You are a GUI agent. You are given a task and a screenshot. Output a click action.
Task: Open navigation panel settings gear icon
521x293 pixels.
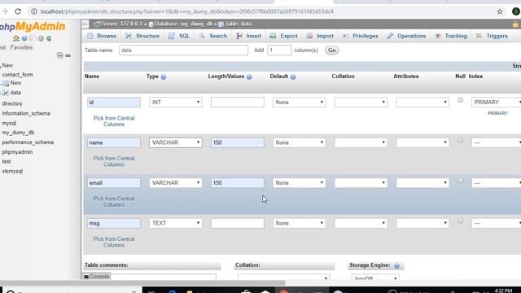41,38
